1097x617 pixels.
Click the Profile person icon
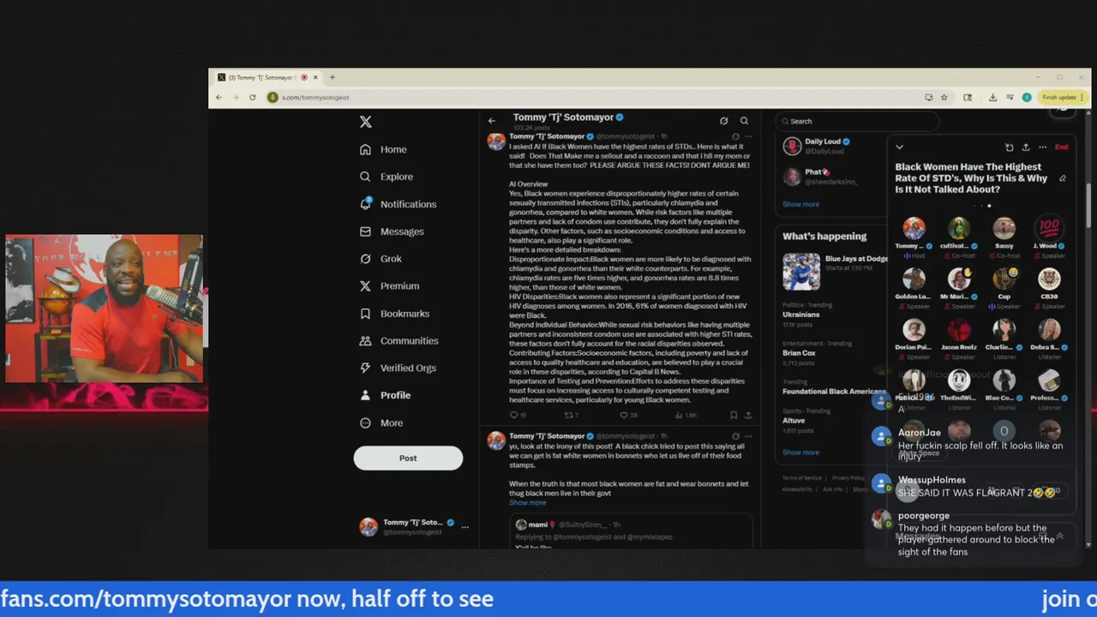click(365, 395)
